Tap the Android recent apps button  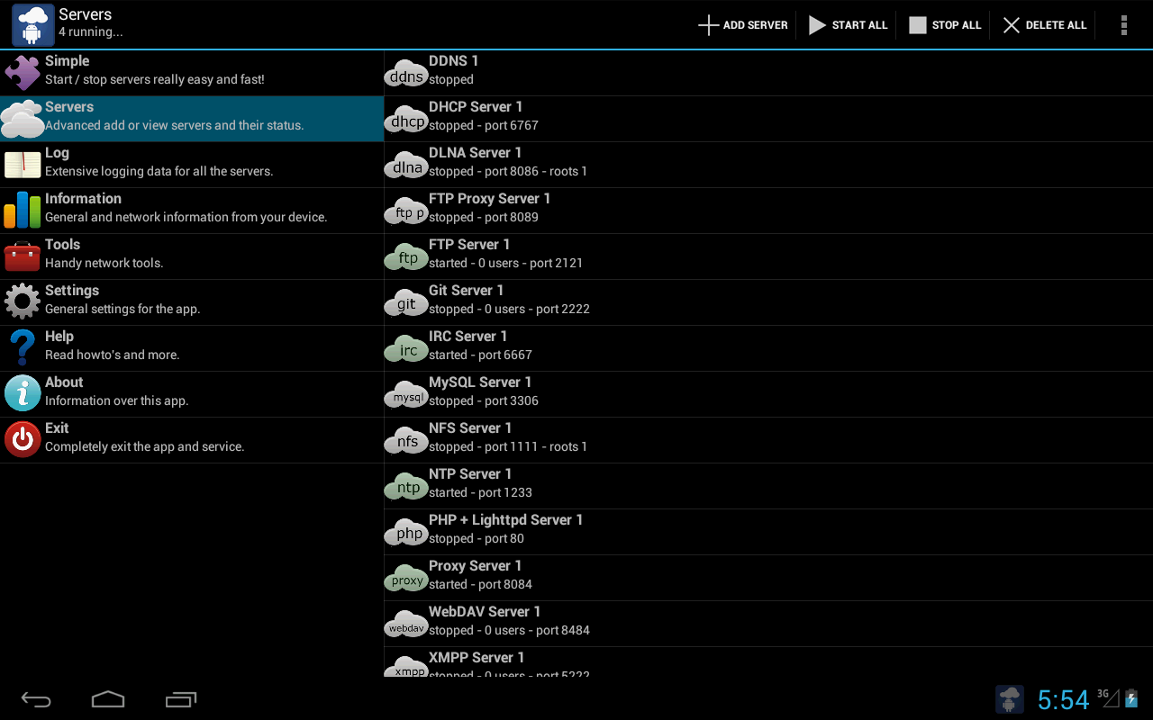[x=181, y=699]
